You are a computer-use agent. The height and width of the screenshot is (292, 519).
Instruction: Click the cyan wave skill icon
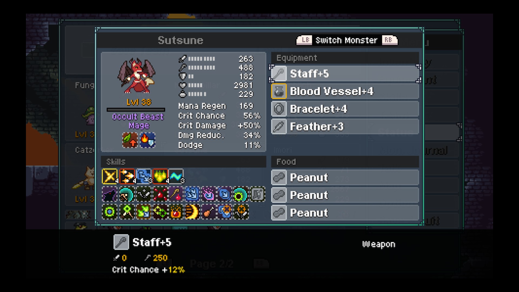tap(176, 177)
